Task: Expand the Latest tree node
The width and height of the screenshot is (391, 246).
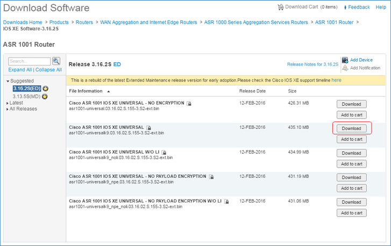Action: point(8,103)
